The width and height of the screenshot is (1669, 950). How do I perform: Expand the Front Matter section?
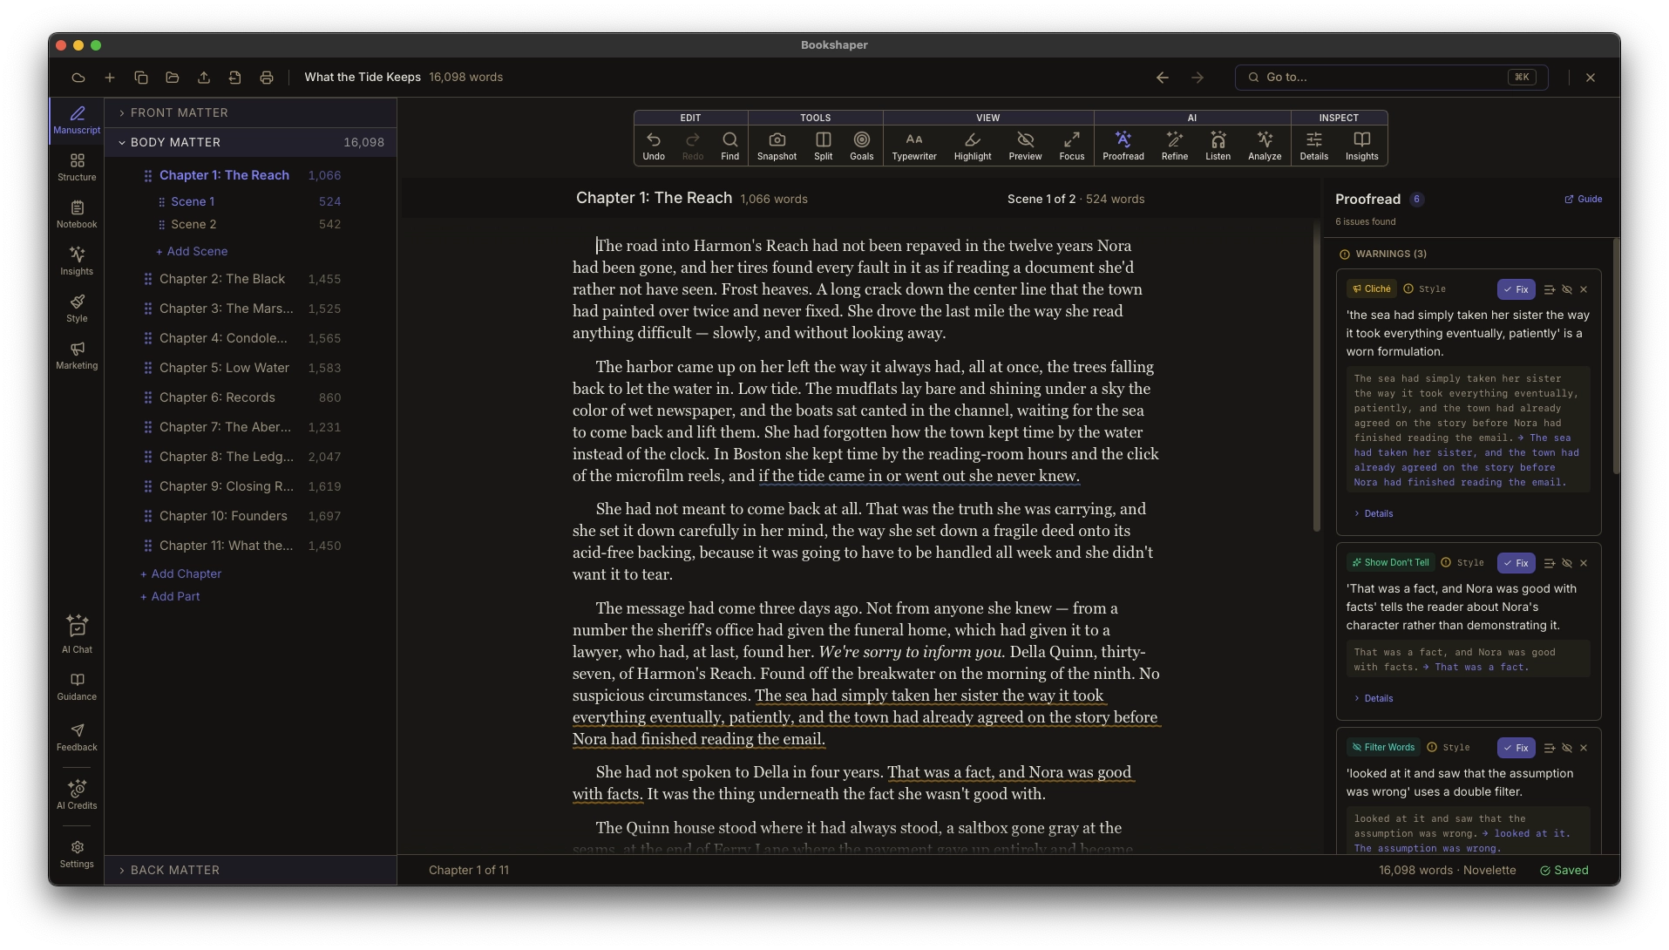[250, 112]
